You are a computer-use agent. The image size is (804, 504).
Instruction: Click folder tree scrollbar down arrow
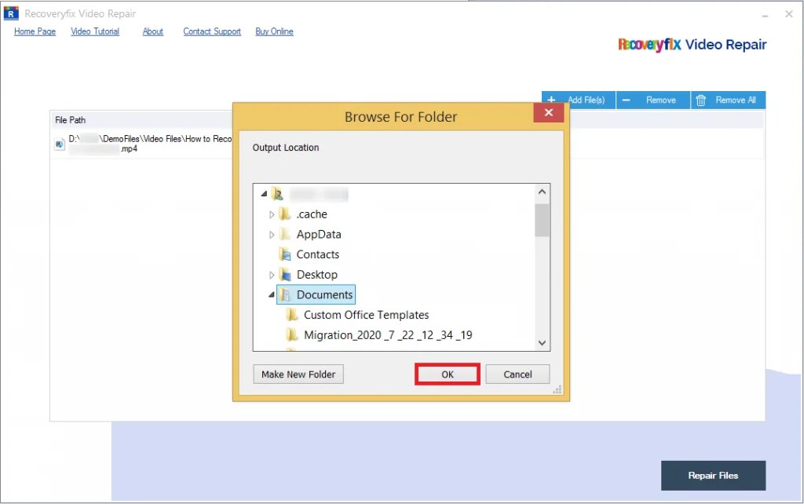542,343
